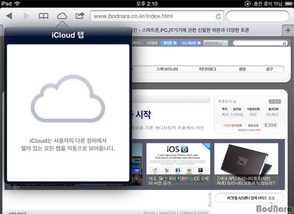Open the 쪽지함 message box badge
Viewport: 294px width, 214px height.
click(169, 43)
